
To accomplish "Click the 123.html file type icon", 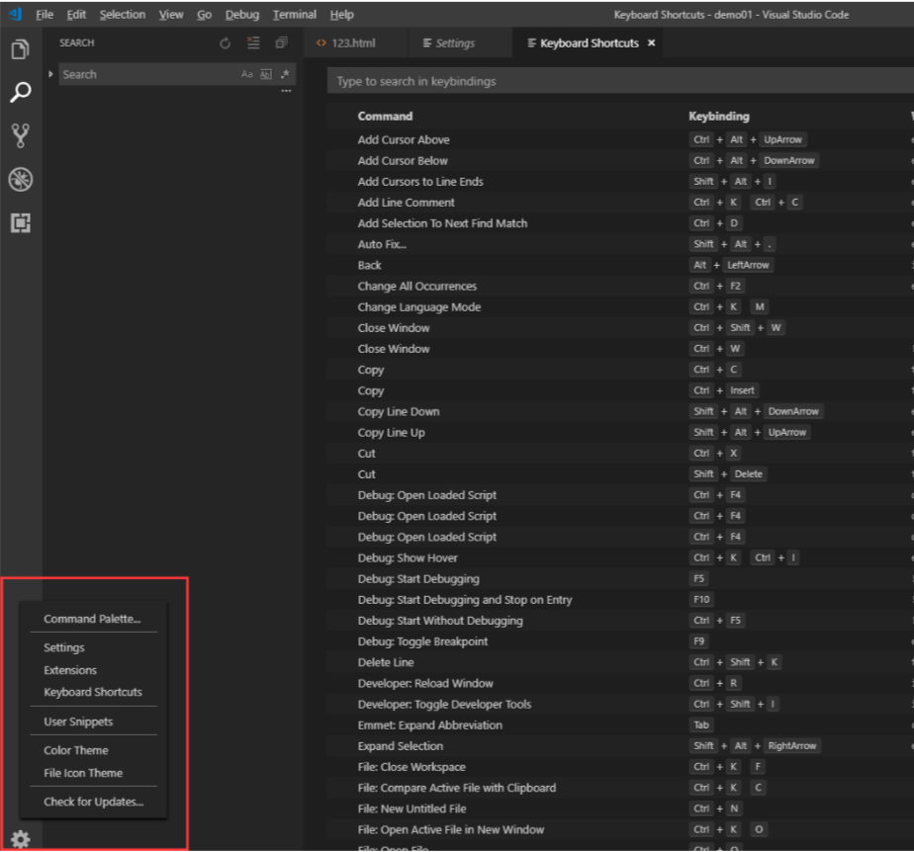I will [x=321, y=43].
